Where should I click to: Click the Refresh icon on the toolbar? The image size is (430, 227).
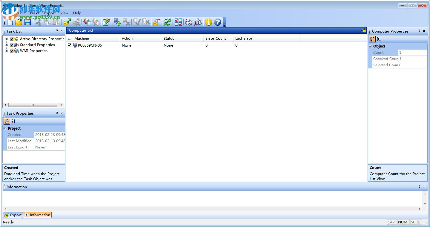pyautogui.click(x=167, y=22)
